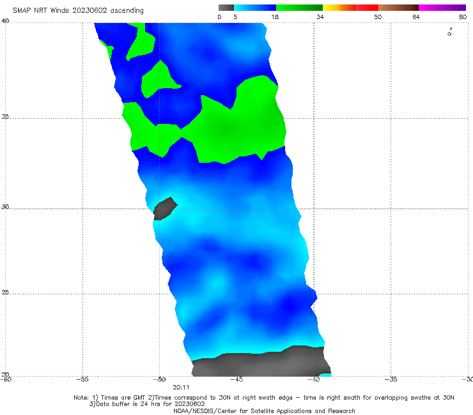Click the longitude axis label "-50"
473x415 pixels.
click(x=159, y=379)
